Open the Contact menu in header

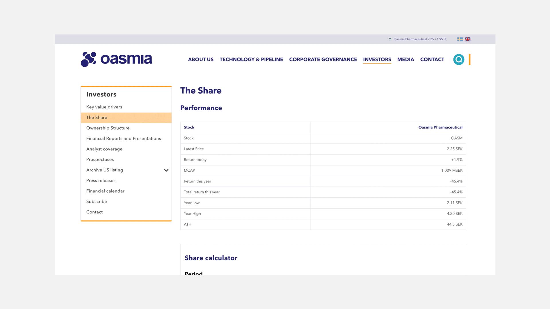click(432, 60)
